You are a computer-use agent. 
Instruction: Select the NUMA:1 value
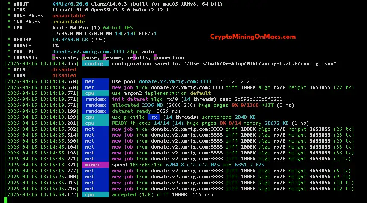pyautogui.click(x=148, y=34)
